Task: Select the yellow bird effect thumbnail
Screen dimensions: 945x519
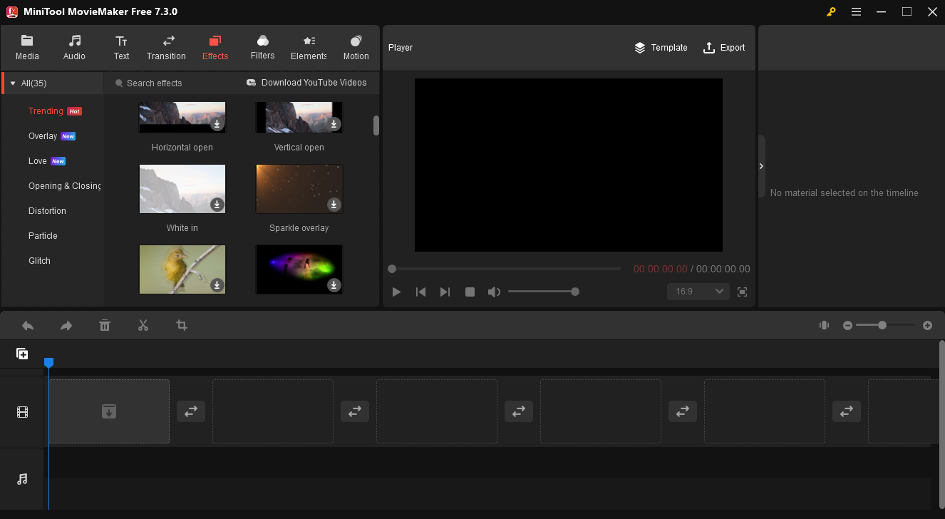Action: (x=182, y=269)
